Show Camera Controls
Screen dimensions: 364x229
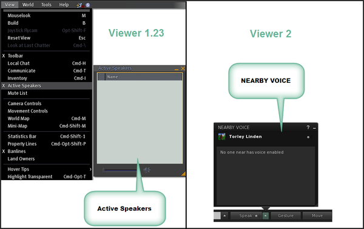click(47, 103)
